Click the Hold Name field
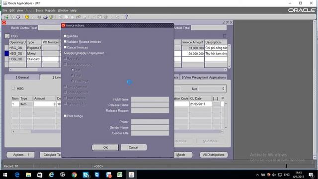 150,99
